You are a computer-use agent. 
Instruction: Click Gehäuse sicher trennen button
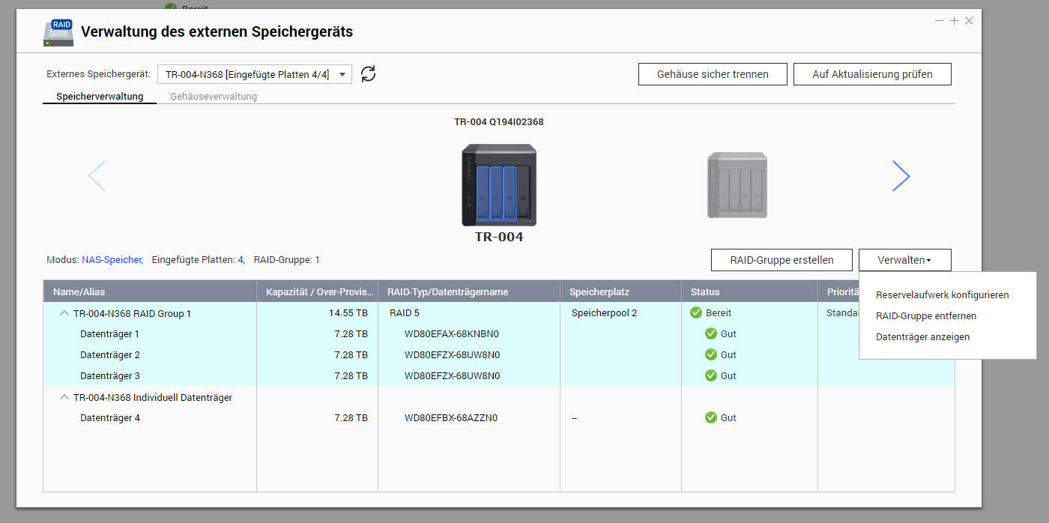pos(713,74)
